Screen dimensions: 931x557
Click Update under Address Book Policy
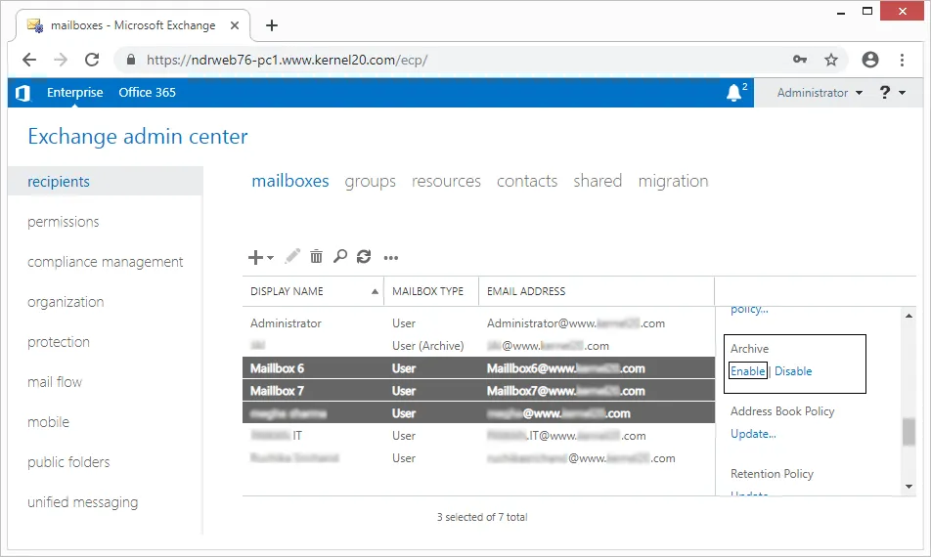coord(753,434)
